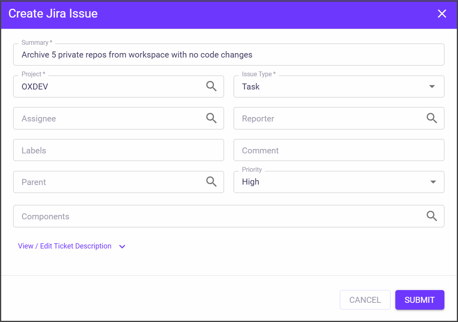458x322 pixels.
Task: Select the Assignee text input
Action: pyautogui.click(x=108, y=119)
